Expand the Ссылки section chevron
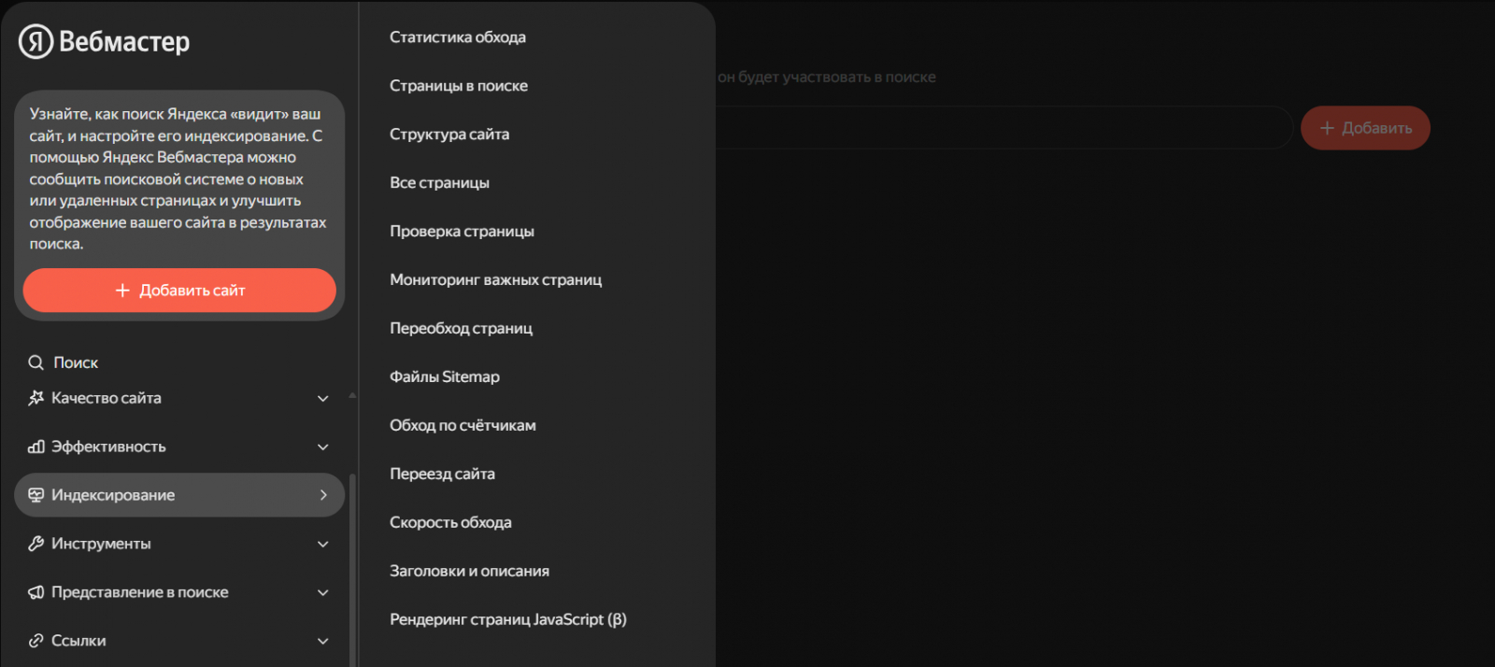The height and width of the screenshot is (667, 1495). coord(323,642)
